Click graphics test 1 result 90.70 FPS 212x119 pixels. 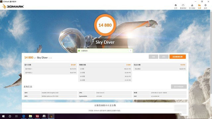click(x=73, y=69)
